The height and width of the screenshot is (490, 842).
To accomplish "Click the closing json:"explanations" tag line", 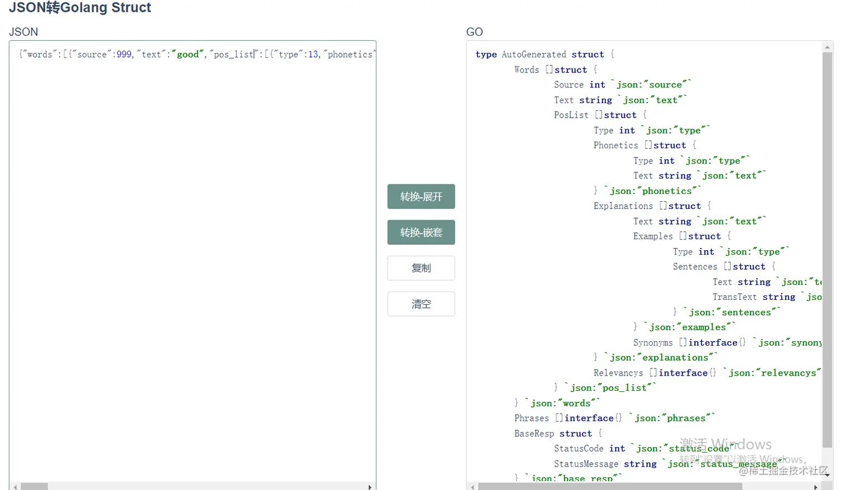I will point(655,357).
